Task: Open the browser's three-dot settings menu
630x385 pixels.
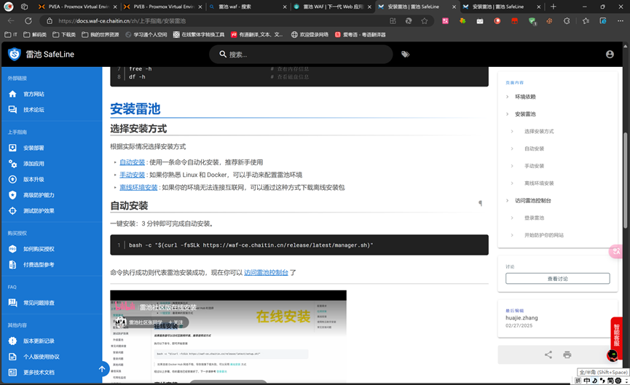Action: [x=620, y=21]
